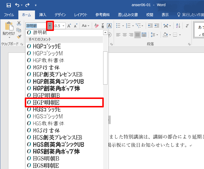Clear all formatting with eraser icon

tap(96, 26)
